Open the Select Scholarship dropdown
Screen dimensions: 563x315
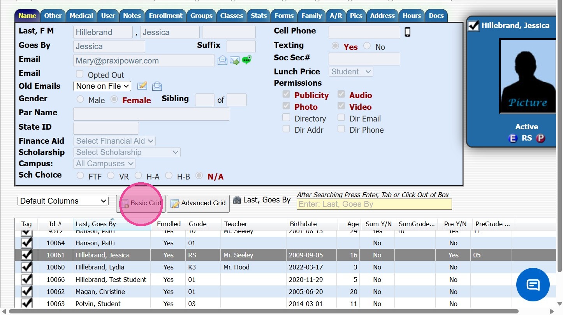[x=127, y=152]
